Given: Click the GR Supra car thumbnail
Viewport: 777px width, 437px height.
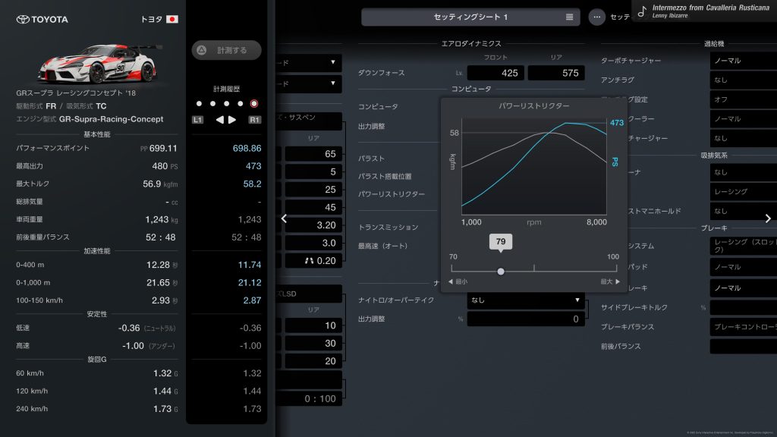Looking at the screenshot, I should point(101,64).
